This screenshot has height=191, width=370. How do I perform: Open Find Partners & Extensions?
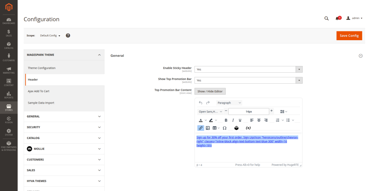click(x=9, y=146)
